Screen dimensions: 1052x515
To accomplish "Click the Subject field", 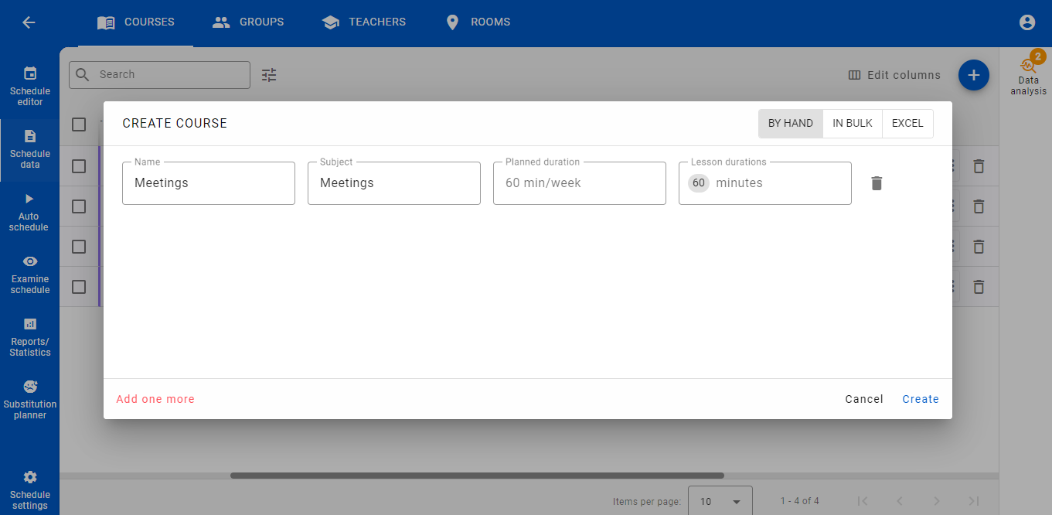I will (x=394, y=183).
